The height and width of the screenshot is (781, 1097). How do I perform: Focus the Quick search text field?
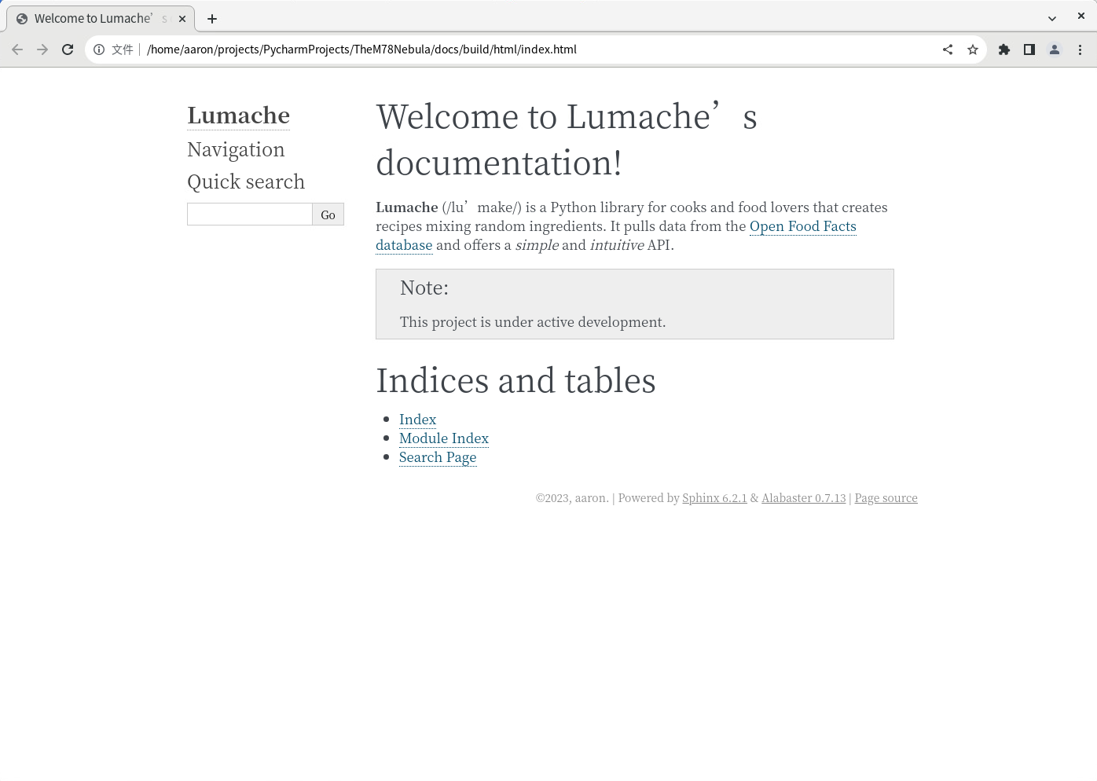pos(250,214)
